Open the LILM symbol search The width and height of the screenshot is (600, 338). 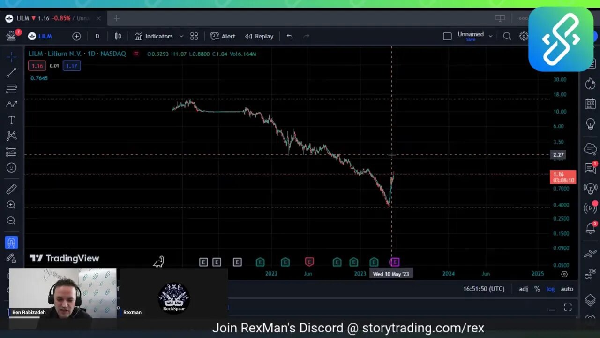click(x=39, y=36)
